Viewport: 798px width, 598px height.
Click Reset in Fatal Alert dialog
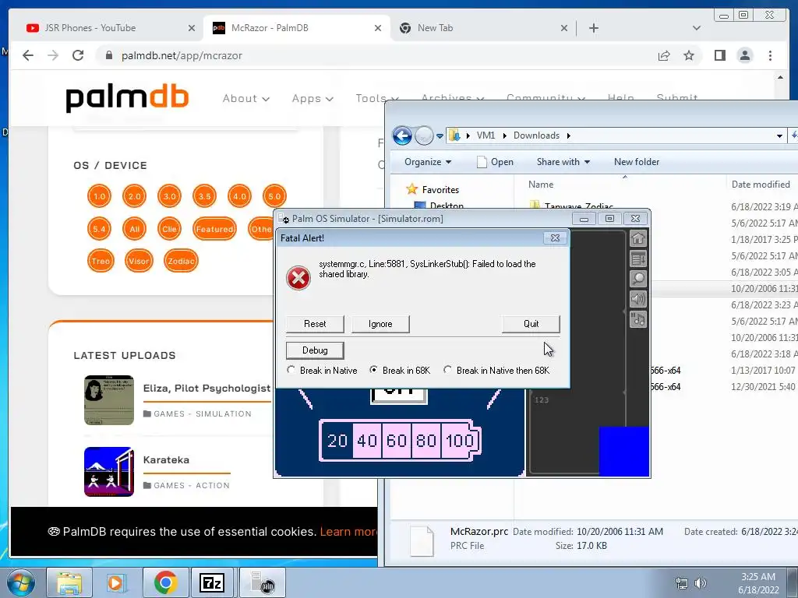315,324
